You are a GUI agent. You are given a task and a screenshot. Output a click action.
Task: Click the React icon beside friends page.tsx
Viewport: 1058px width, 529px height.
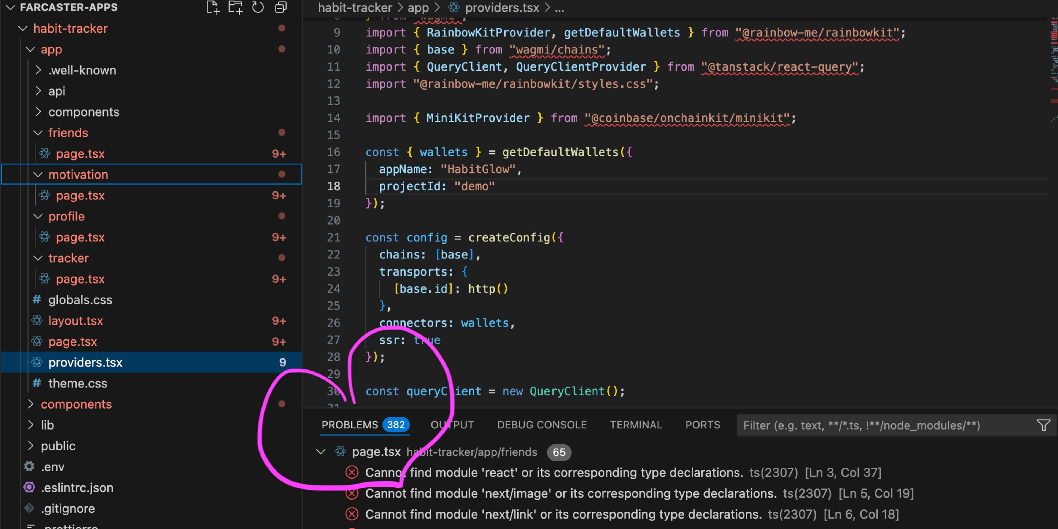pos(45,153)
